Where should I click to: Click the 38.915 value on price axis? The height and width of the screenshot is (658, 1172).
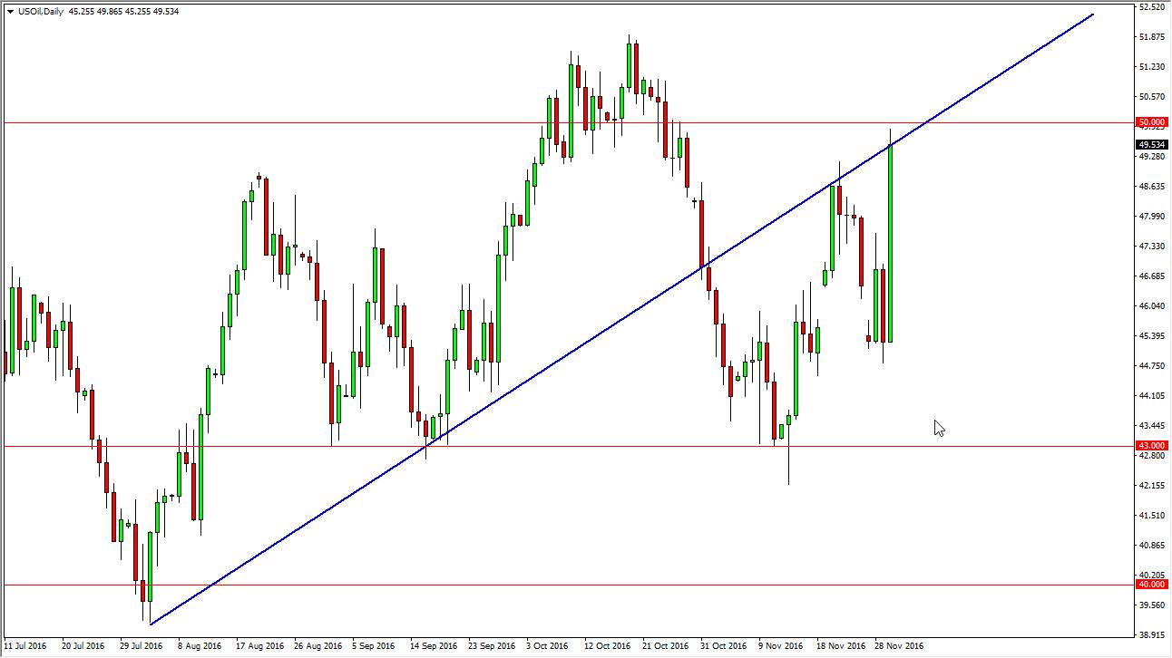tap(1151, 635)
